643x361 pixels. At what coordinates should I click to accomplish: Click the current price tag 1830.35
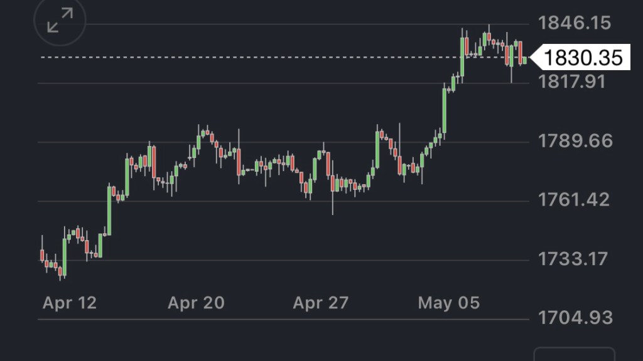583,58
